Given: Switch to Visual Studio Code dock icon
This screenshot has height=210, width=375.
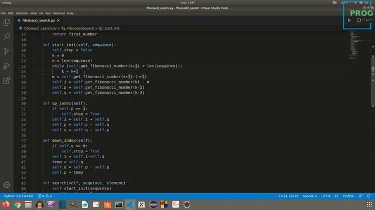Looking at the screenshot, I should point(130,205).
